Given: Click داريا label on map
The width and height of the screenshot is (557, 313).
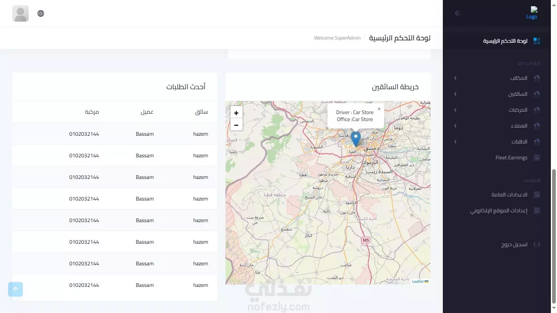Looking at the screenshot, I should (351, 167).
